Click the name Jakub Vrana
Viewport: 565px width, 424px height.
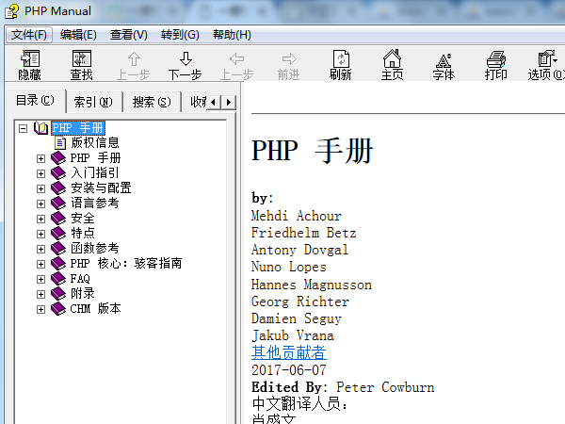point(293,336)
